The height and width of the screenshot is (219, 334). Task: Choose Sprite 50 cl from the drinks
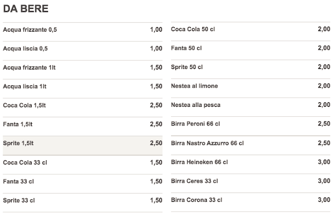coord(187,67)
